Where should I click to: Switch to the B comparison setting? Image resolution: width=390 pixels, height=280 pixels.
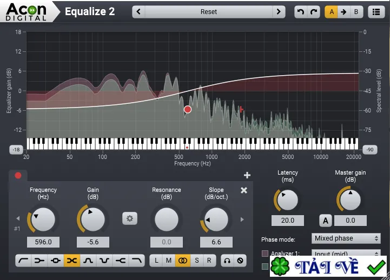coord(356,12)
